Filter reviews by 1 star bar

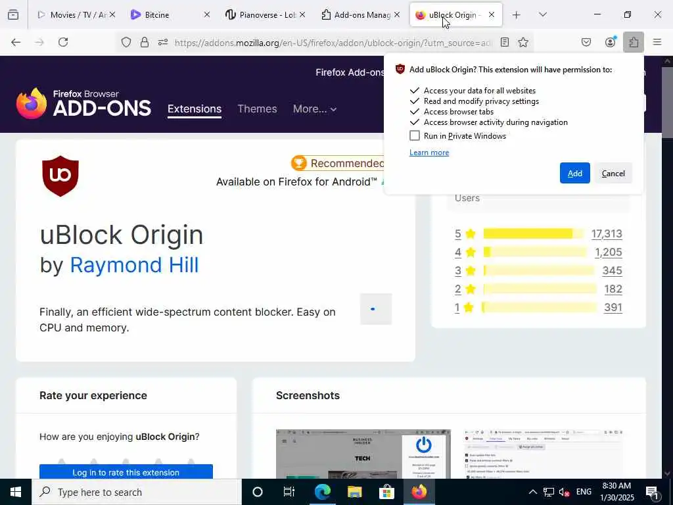point(540,308)
